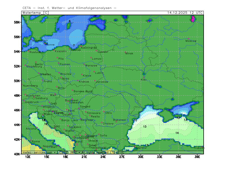Select the Berlin city marker
The height and width of the screenshot is (169, 225).
pos(36,62)
